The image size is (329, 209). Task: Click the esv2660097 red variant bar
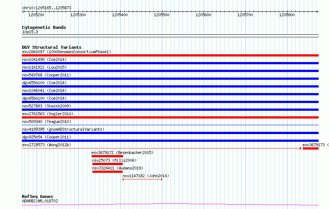pos(170,55)
